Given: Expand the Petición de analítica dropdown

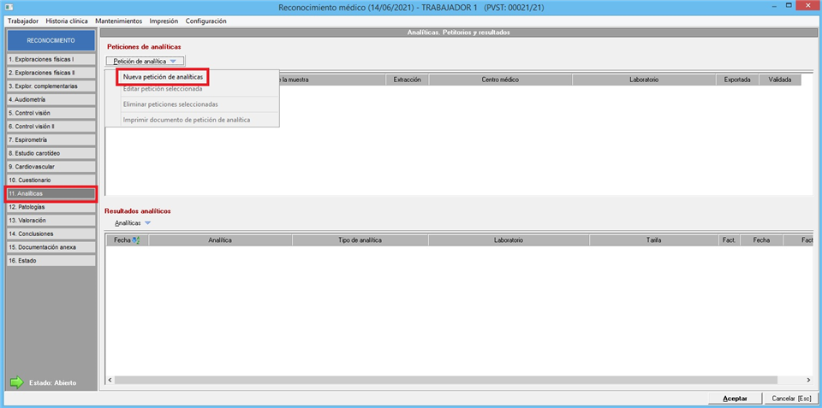Looking at the screenshot, I should [x=146, y=61].
